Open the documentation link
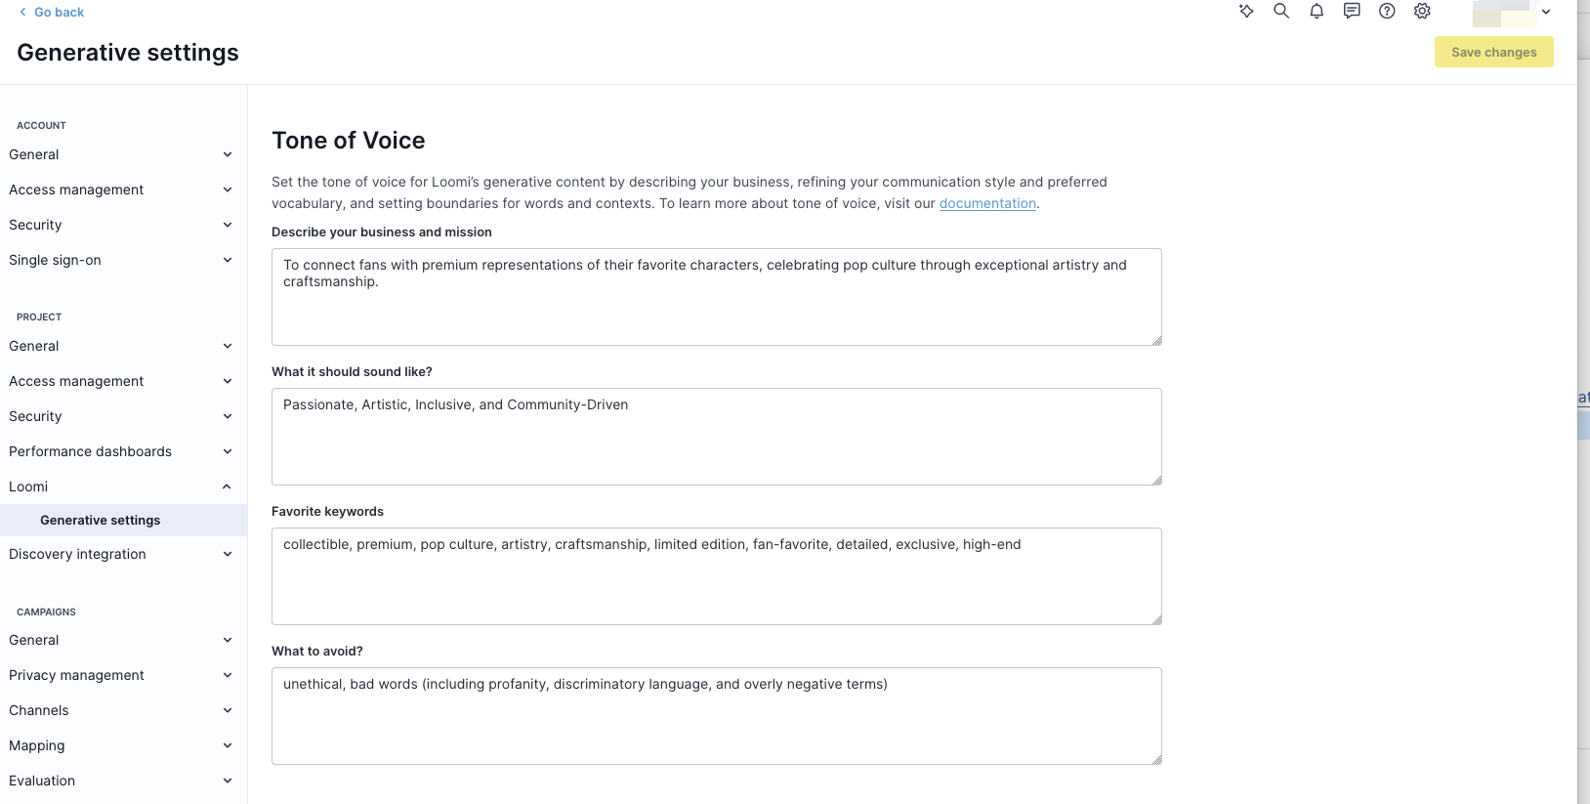The width and height of the screenshot is (1590, 804). point(987,203)
